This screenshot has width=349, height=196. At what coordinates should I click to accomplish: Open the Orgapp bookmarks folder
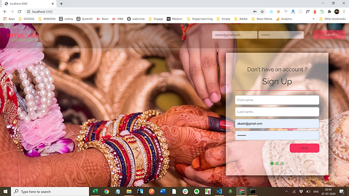[156, 19]
